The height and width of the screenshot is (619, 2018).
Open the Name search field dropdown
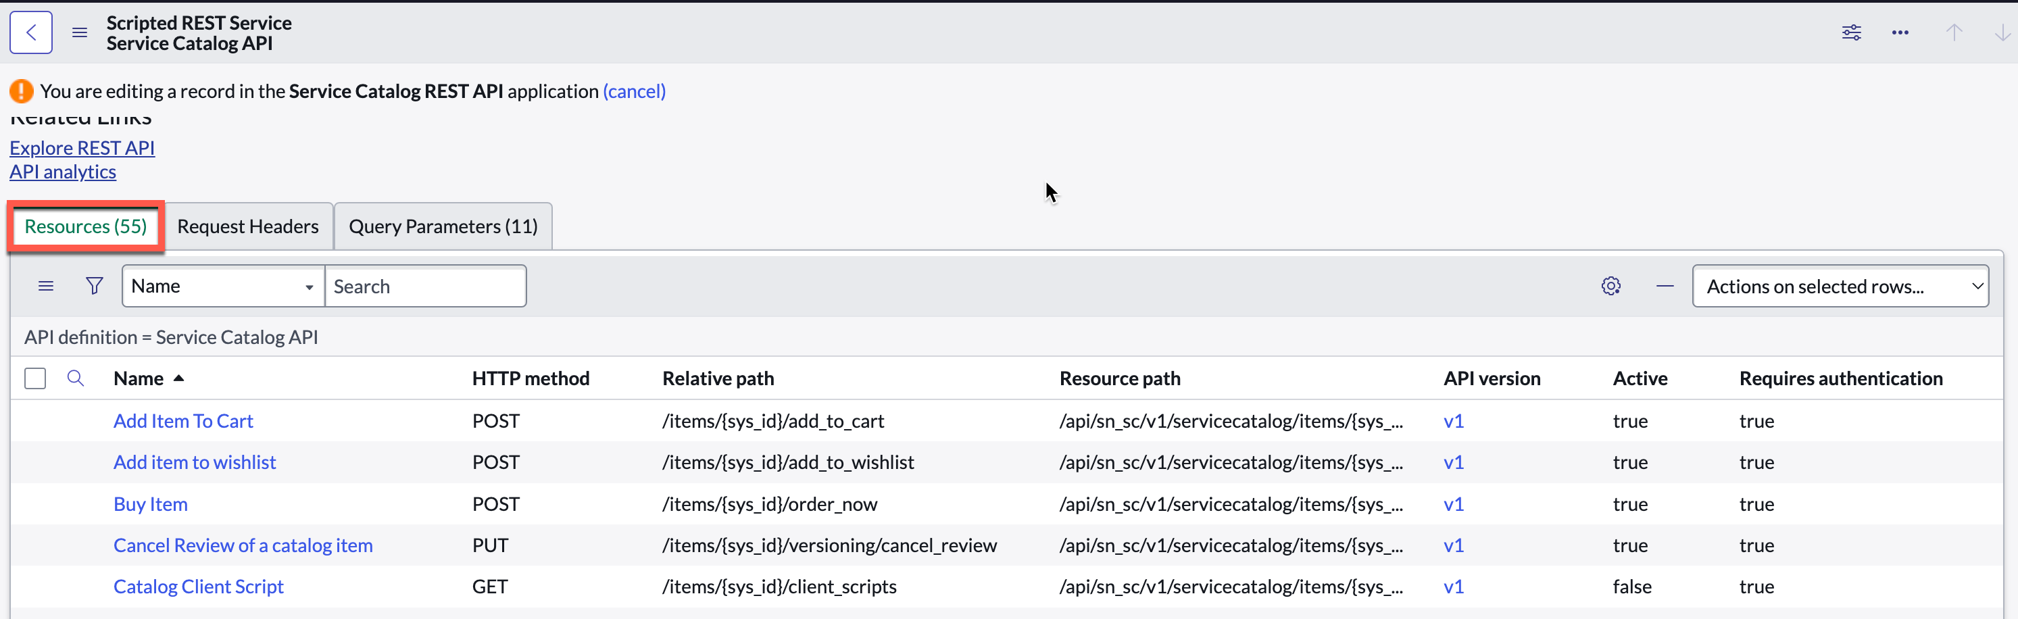coord(223,286)
